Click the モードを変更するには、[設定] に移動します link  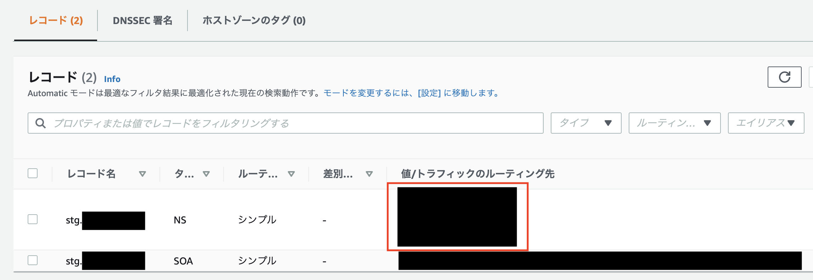click(x=411, y=93)
